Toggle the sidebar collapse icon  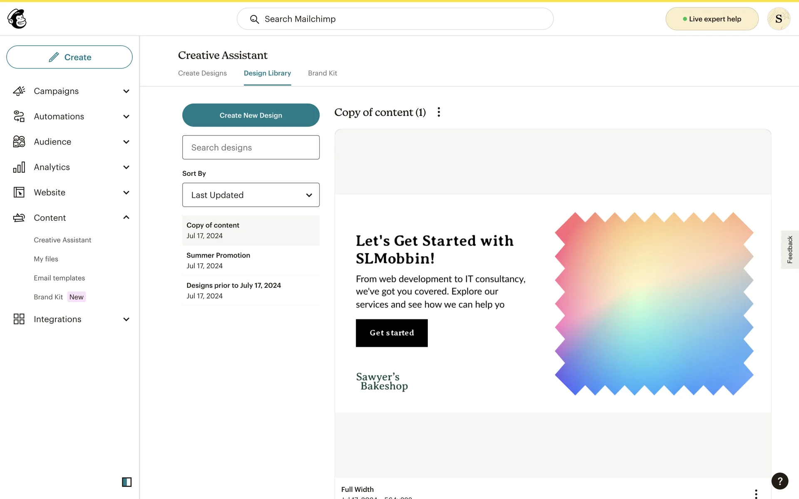tap(127, 482)
